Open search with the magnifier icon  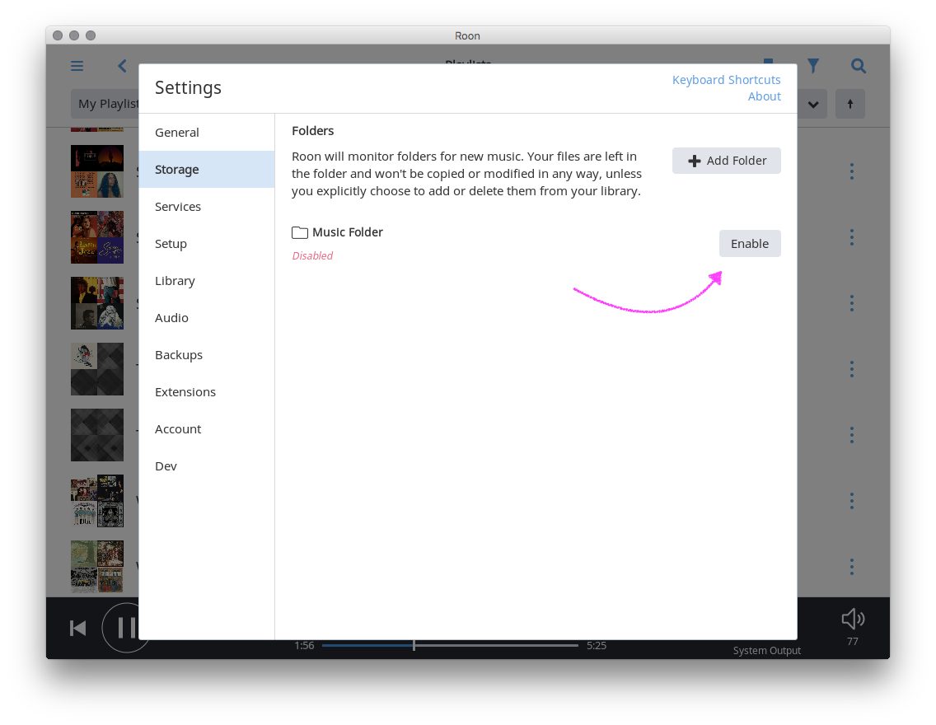859,66
